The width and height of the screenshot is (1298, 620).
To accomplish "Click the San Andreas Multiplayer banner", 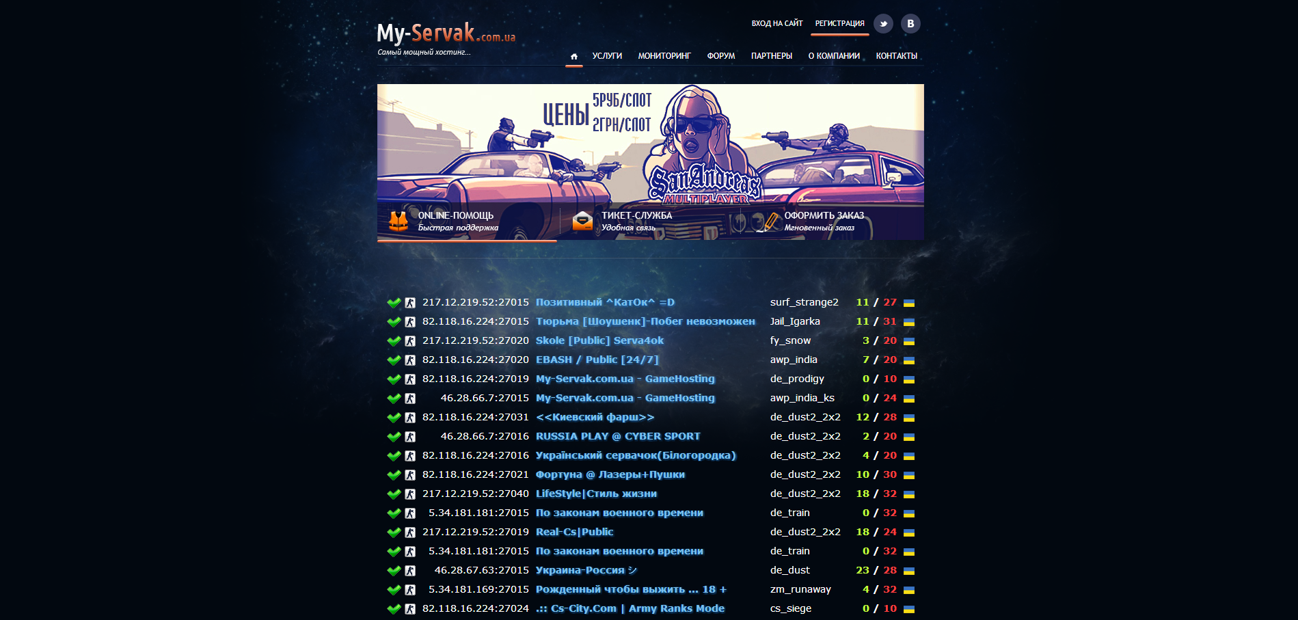I will point(651,162).
